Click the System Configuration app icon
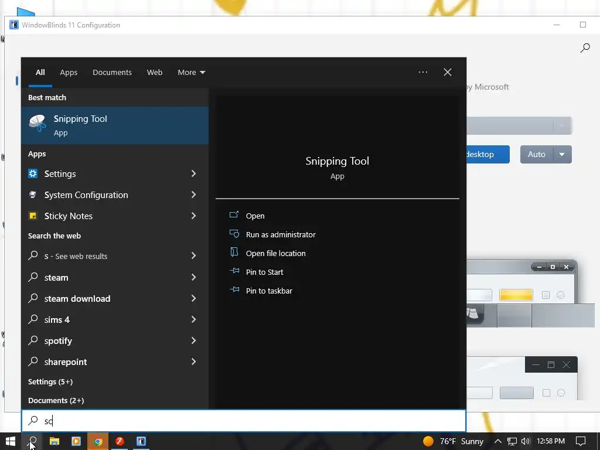600x450 pixels. (33, 195)
